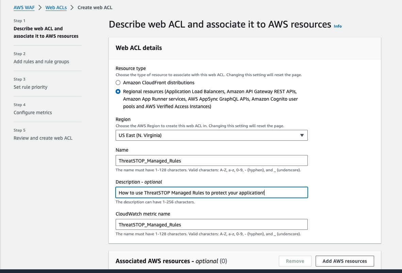The width and height of the screenshot is (402, 273).
Task: Open the US East (N. Virginia) region selector
Action: coord(211,135)
